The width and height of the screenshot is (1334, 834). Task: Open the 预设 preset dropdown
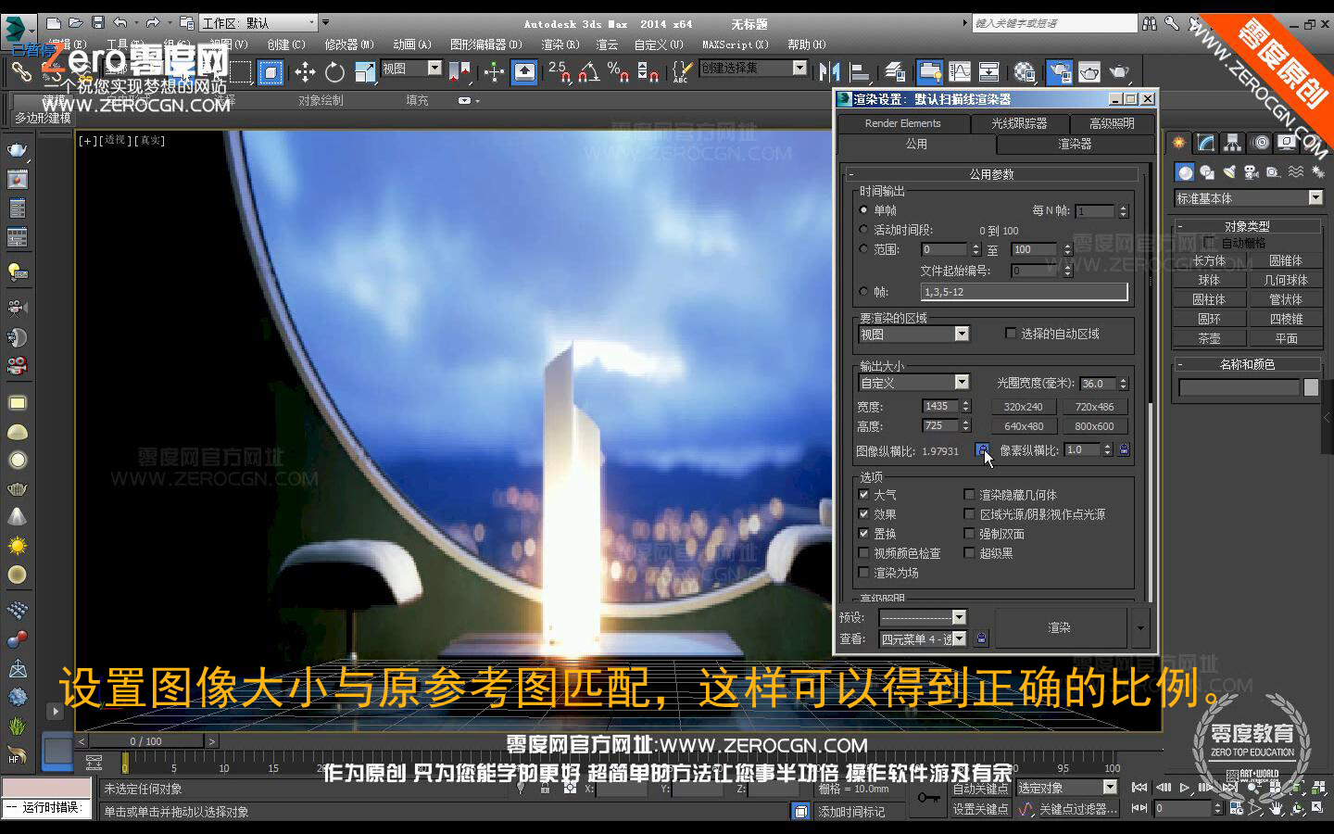(923, 617)
